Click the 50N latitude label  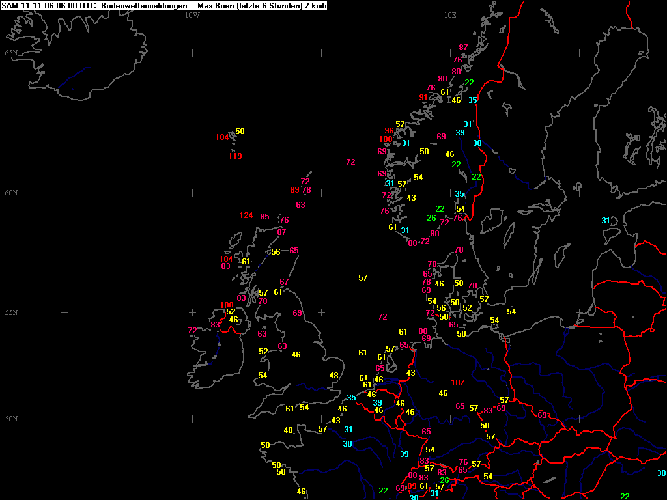coord(12,419)
